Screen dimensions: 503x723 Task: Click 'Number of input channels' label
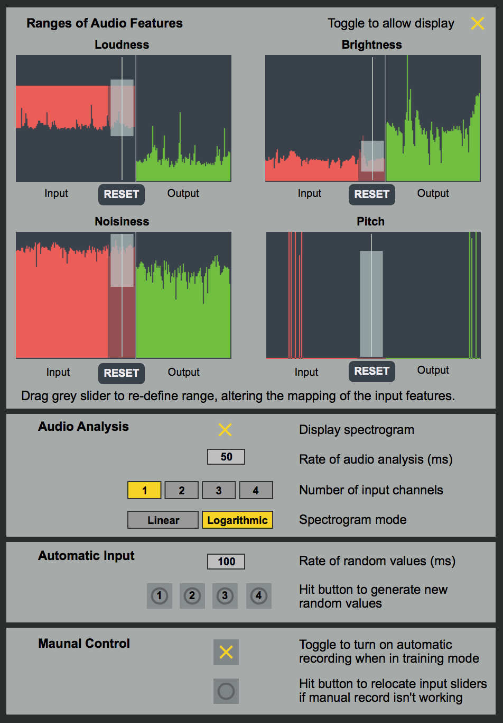tap(371, 490)
